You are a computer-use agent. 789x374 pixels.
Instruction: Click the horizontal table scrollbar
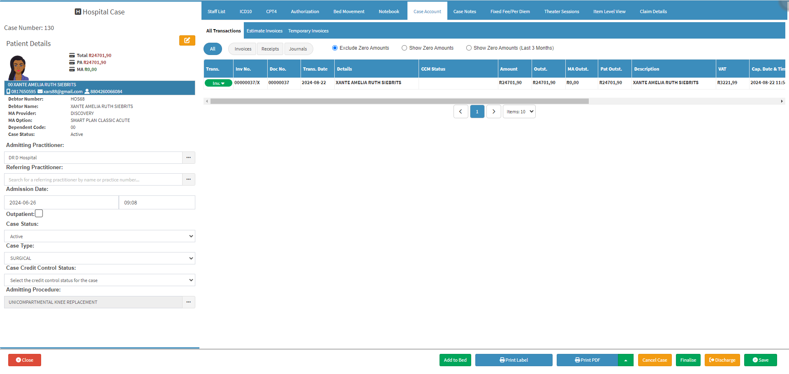[399, 101]
